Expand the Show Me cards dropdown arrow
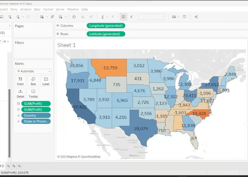This screenshot has width=248, height=177. tap(179, 17)
